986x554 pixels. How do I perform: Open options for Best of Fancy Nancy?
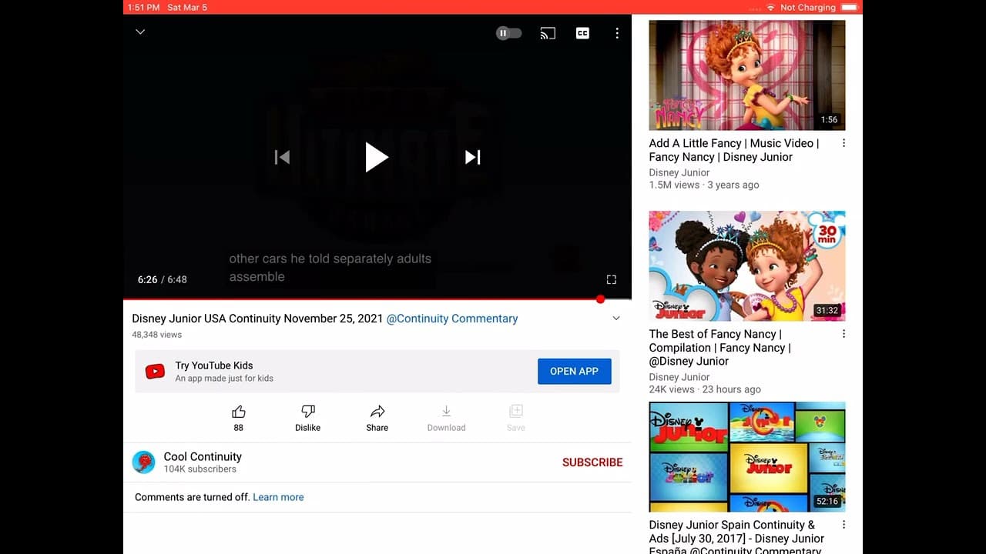pos(843,334)
